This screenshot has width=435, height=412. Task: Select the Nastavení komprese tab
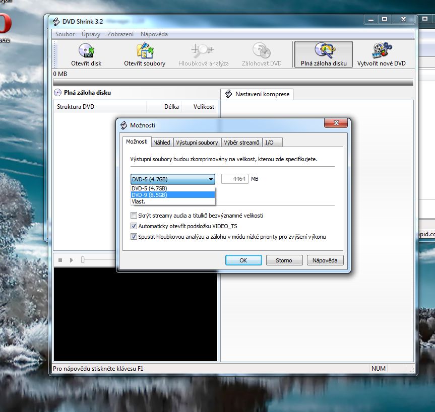tap(257, 94)
